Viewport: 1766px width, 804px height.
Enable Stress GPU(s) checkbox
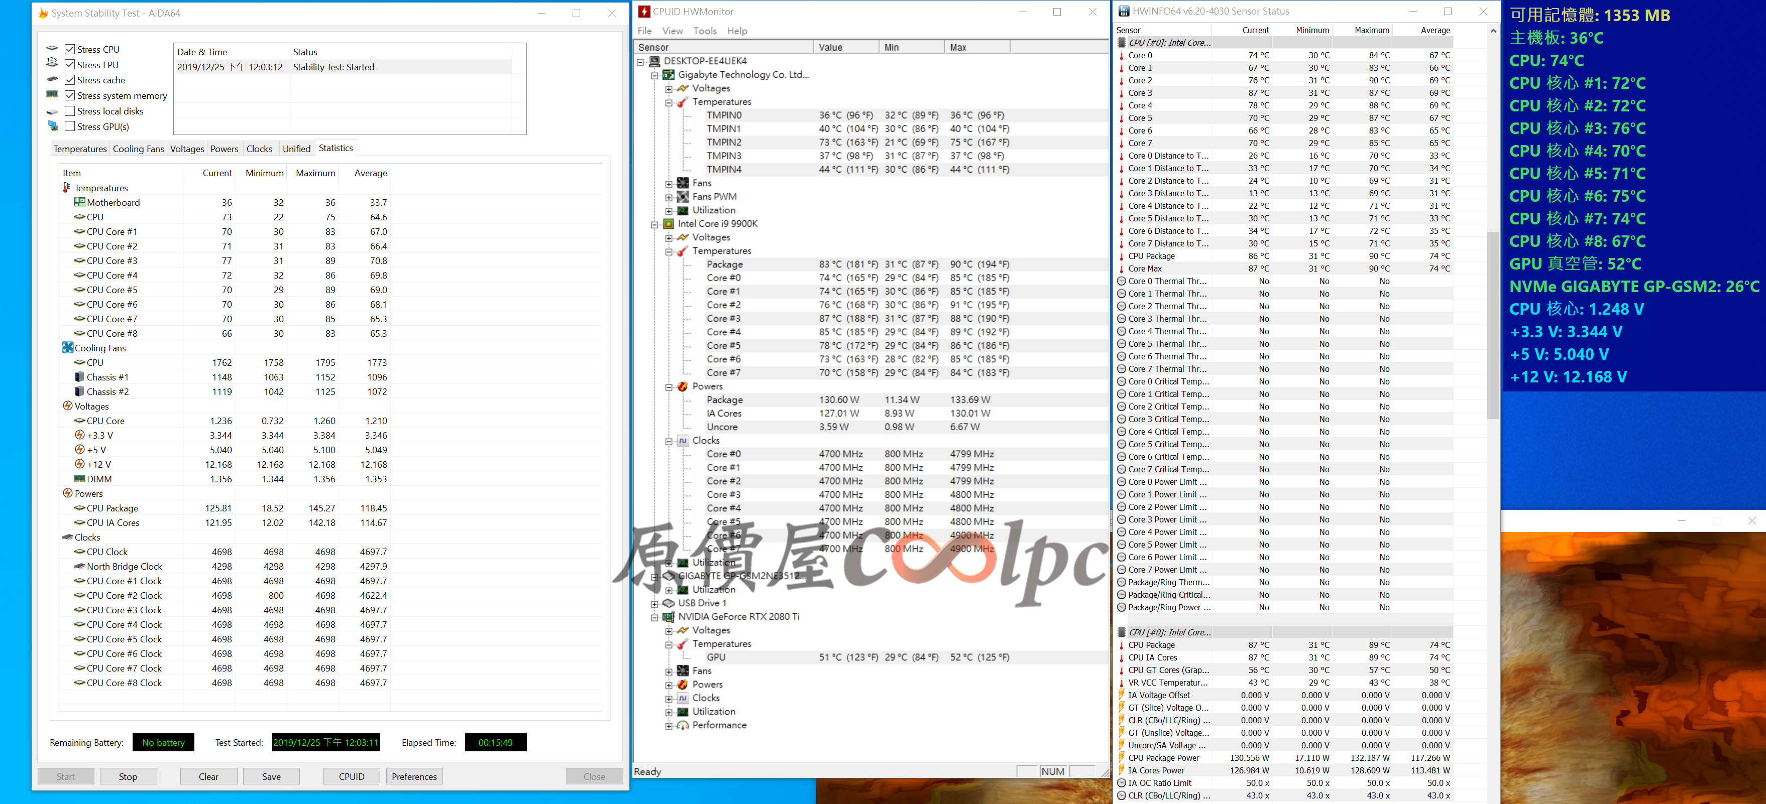pyautogui.click(x=69, y=126)
